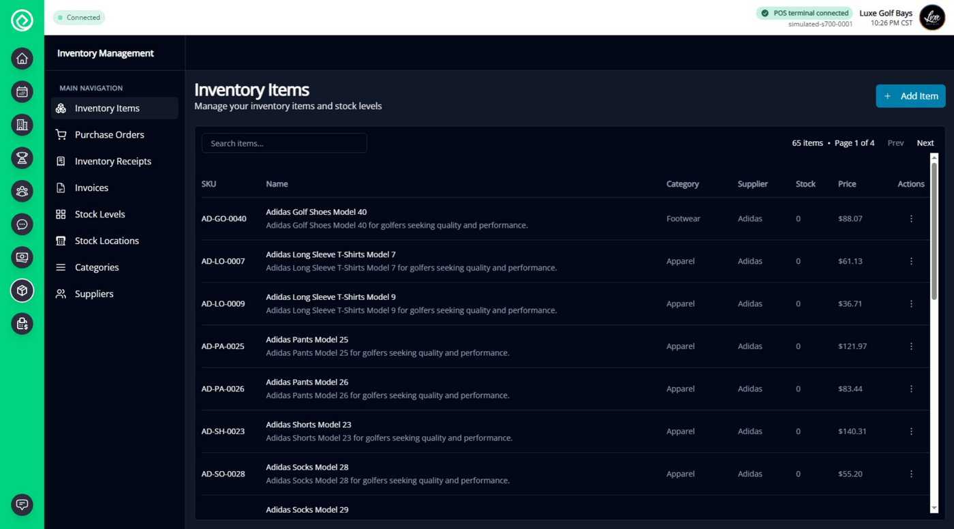Viewport: 954px width, 529px height.
Task: Open the actions menu for Adidas Socks Model 28
Action: click(911, 473)
